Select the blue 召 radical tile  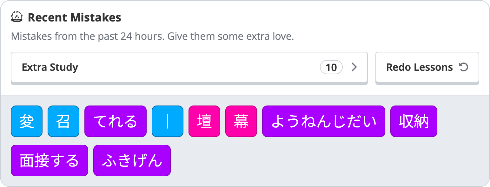[x=63, y=121]
